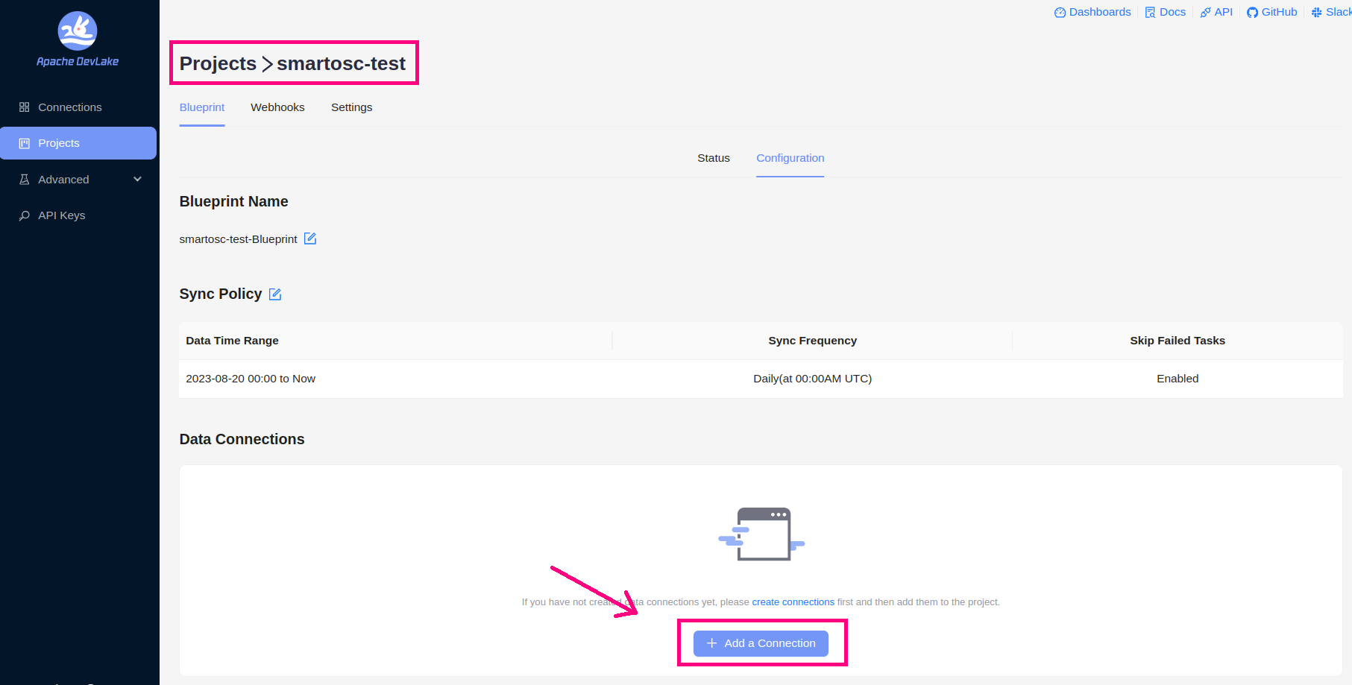The image size is (1352, 685).
Task: Switch to the Status tab
Action: click(713, 158)
